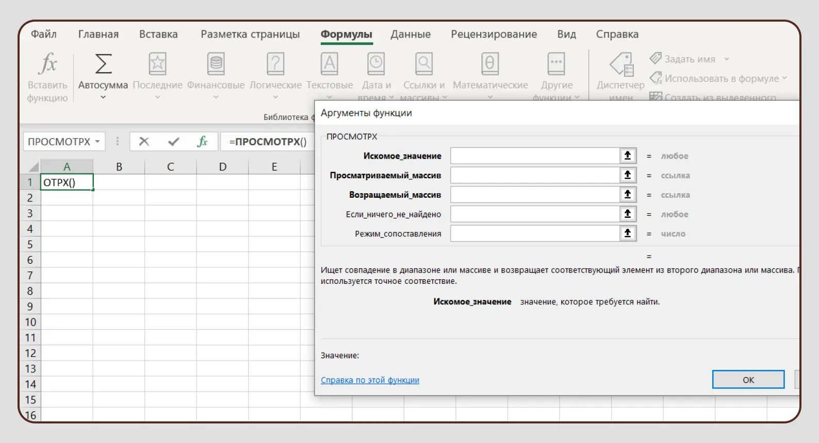Image resolution: width=819 pixels, height=443 pixels.
Task: Expand the Логические dropdown arrow
Action: [x=275, y=97]
